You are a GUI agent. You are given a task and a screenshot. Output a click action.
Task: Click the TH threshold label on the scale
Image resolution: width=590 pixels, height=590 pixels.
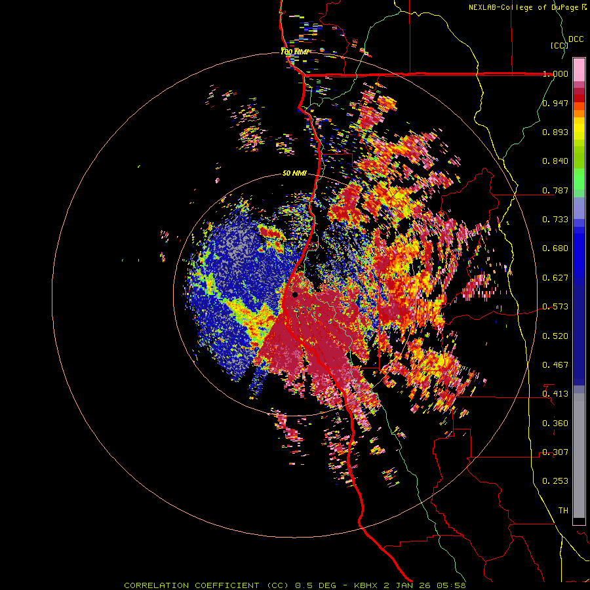click(x=563, y=511)
